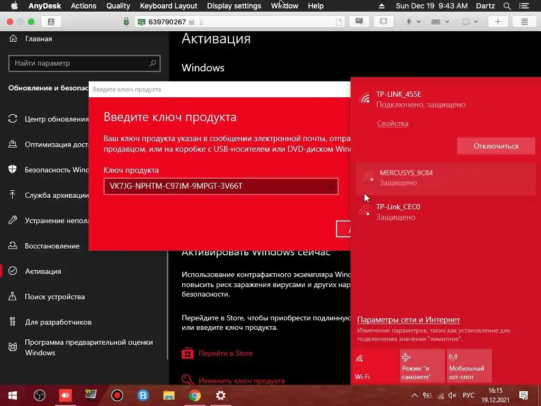This screenshot has height=406, width=541.
Task: Add a new AnyDesk session tab
Action: tap(498, 22)
